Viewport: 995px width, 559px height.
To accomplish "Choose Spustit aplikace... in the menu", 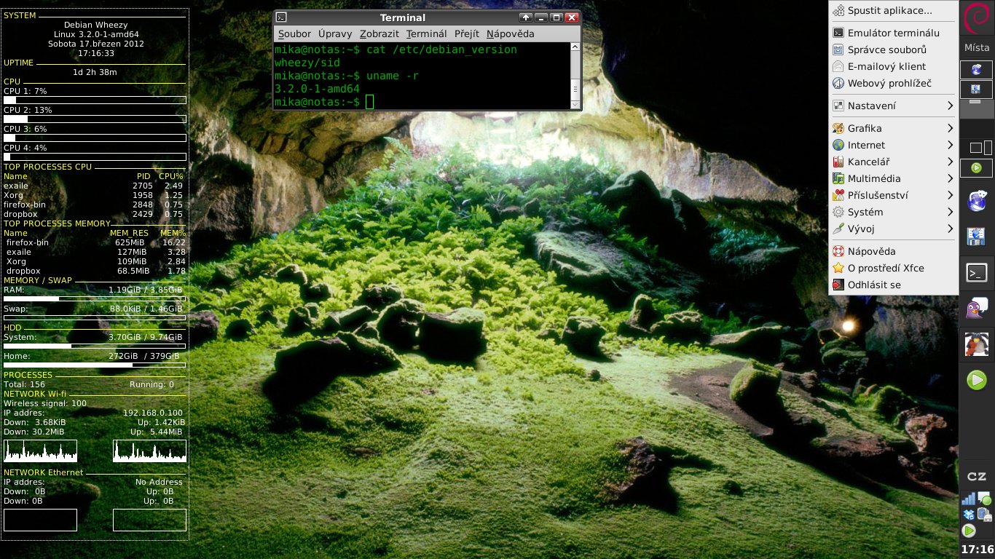I will pyautogui.click(x=893, y=10).
